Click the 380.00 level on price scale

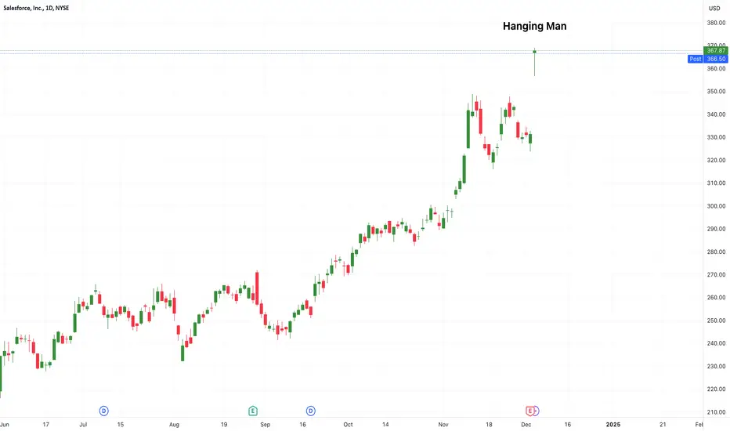coord(717,23)
